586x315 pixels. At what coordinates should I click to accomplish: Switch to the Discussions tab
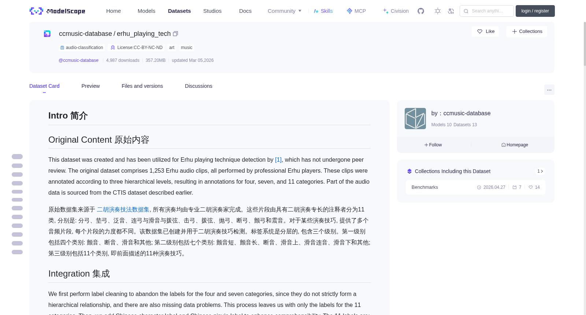pyautogui.click(x=199, y=86)
